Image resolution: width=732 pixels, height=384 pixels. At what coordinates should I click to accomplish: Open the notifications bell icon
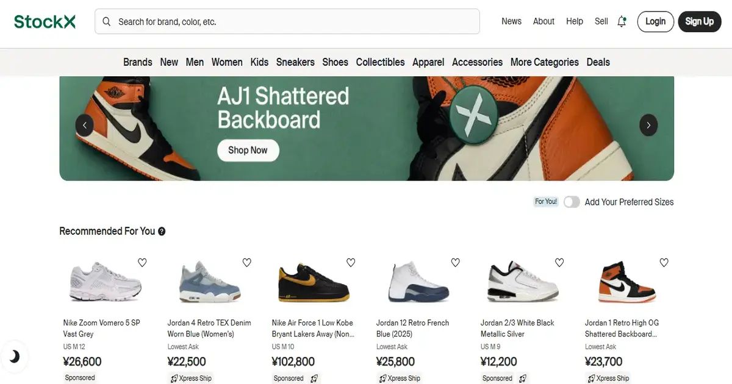[622, 21]
